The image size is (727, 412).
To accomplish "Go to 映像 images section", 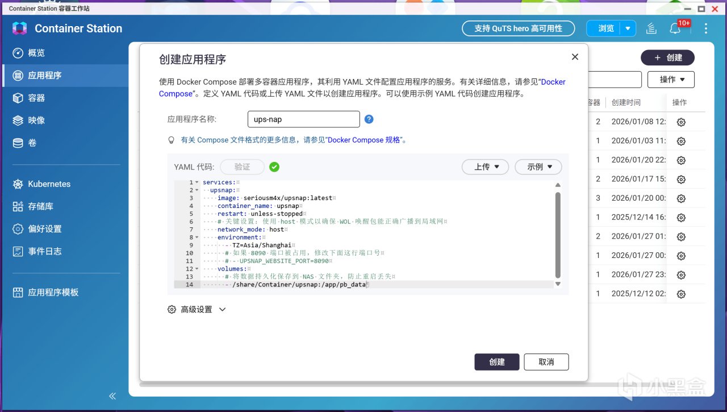I will [x=64, y=120].
